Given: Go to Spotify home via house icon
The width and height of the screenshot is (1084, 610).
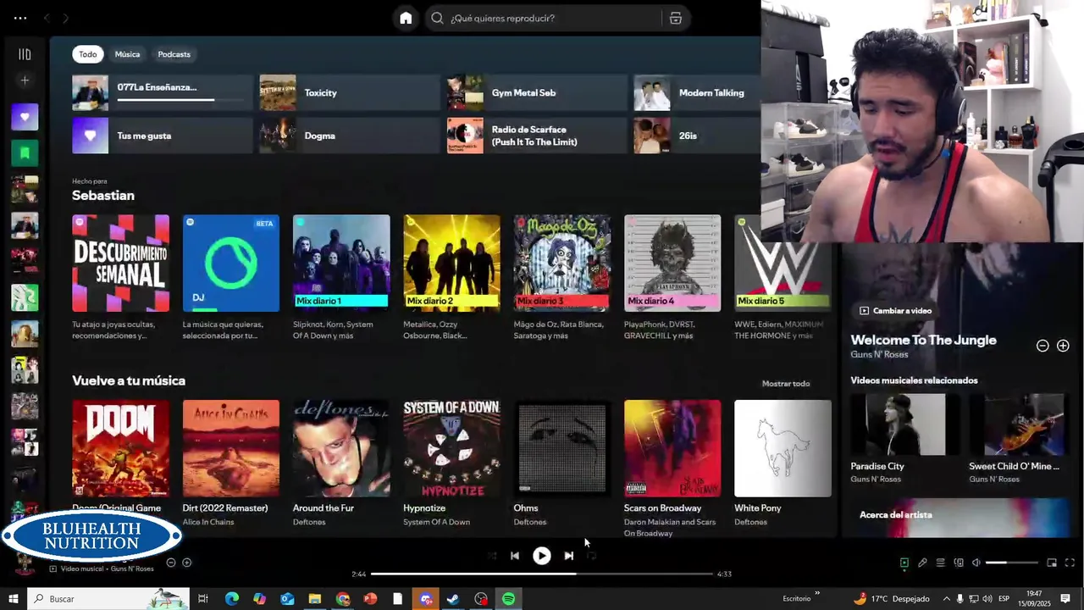Looking at the screenshot, I should (406, 18).
